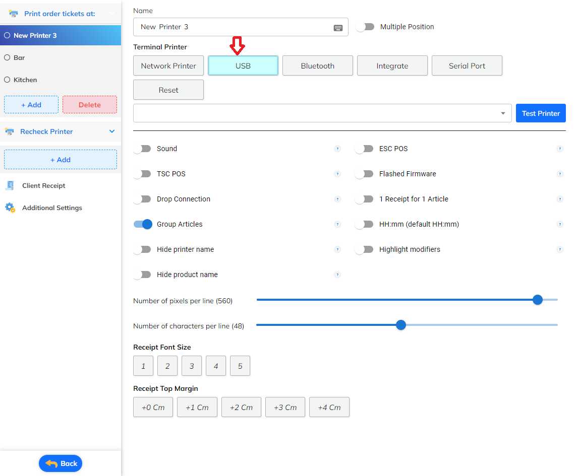Enable Highlight modifiers
Viewport: 578px width, 476px height.
click(364, 250)
